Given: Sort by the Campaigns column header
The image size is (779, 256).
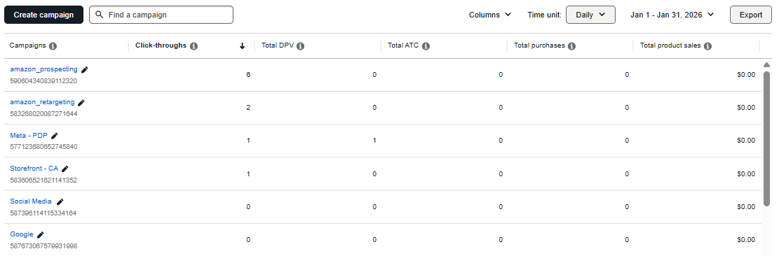Looking at the screenshot, I should point(27,45).
